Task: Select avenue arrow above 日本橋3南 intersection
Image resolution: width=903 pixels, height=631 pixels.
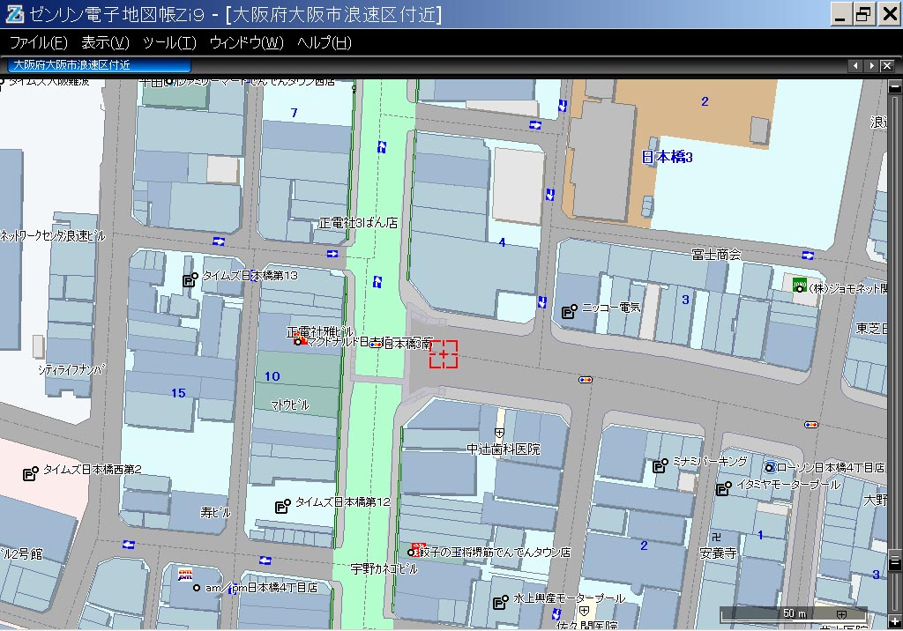Action: 377,281
